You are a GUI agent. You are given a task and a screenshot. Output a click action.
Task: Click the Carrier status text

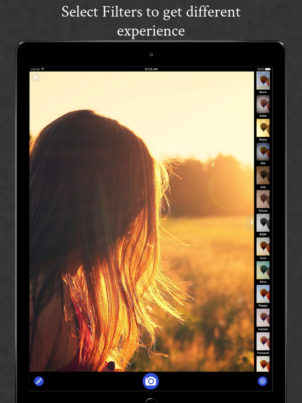click(x=35, y=69)
